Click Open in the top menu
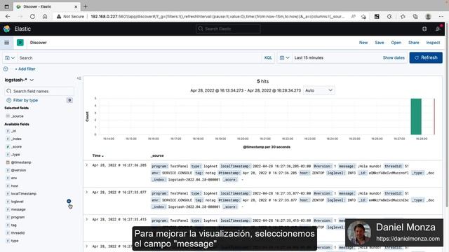Image resolution: width=449 pixels, height=252 pixels. pos(396,43)
